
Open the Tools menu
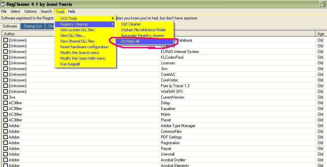(x=60, y=11)
